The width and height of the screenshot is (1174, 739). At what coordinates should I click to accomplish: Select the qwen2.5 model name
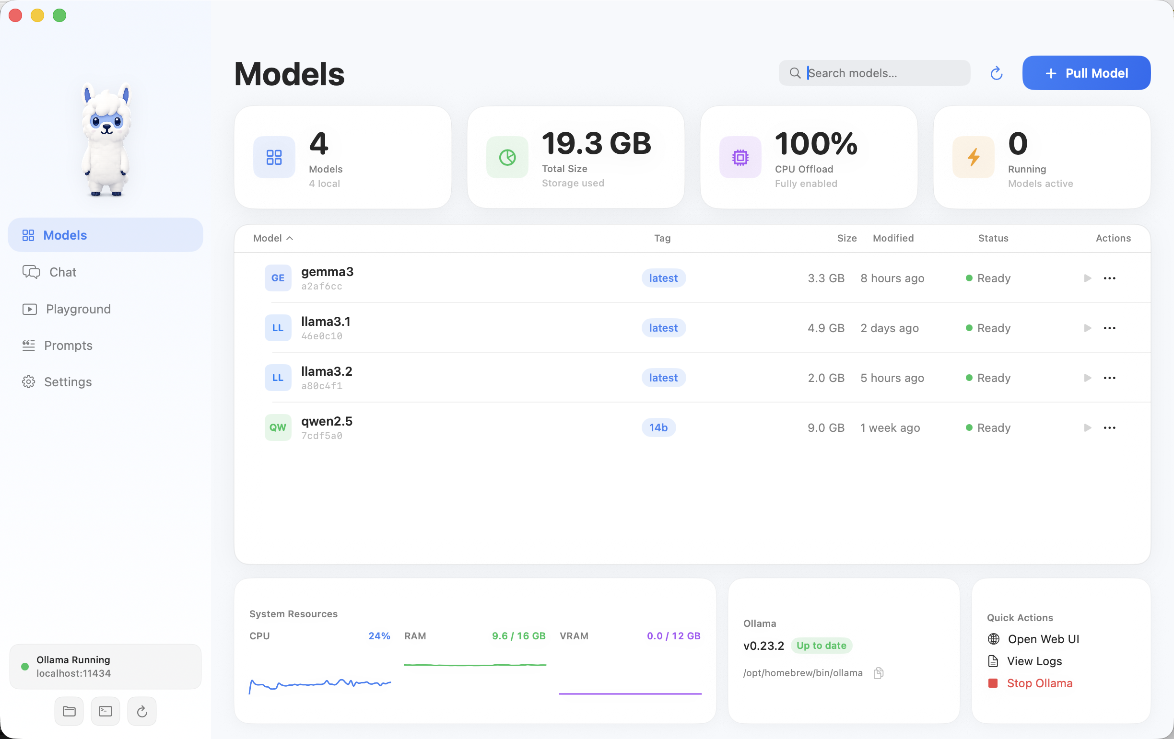pyautogui.click(x=327, y=421)
